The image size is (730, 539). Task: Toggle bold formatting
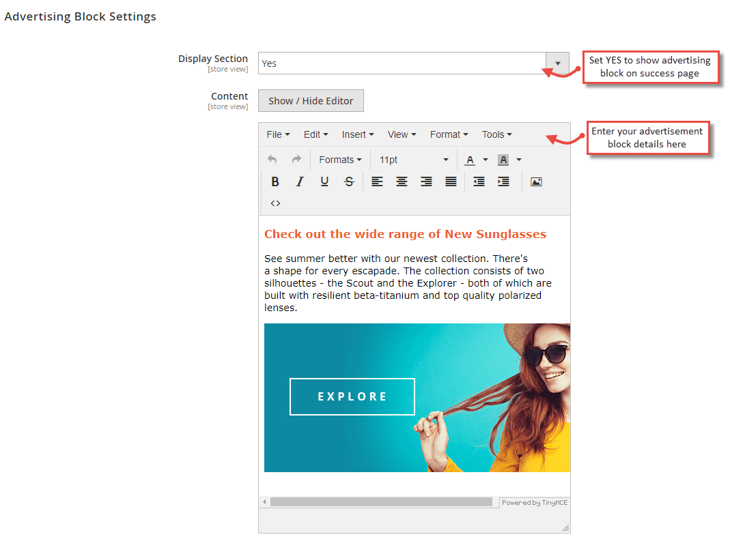[275, 182]
